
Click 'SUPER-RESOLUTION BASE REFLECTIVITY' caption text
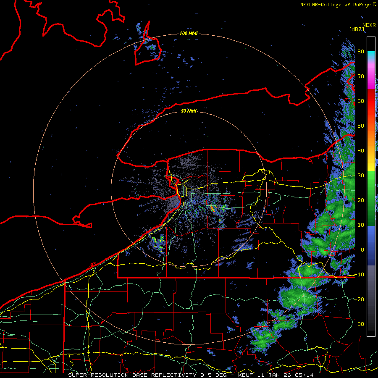[x=132, y=375]
